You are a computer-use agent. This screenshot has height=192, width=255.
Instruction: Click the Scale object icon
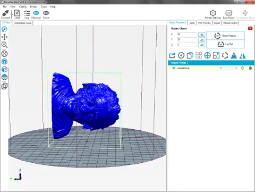pos(216,55)
